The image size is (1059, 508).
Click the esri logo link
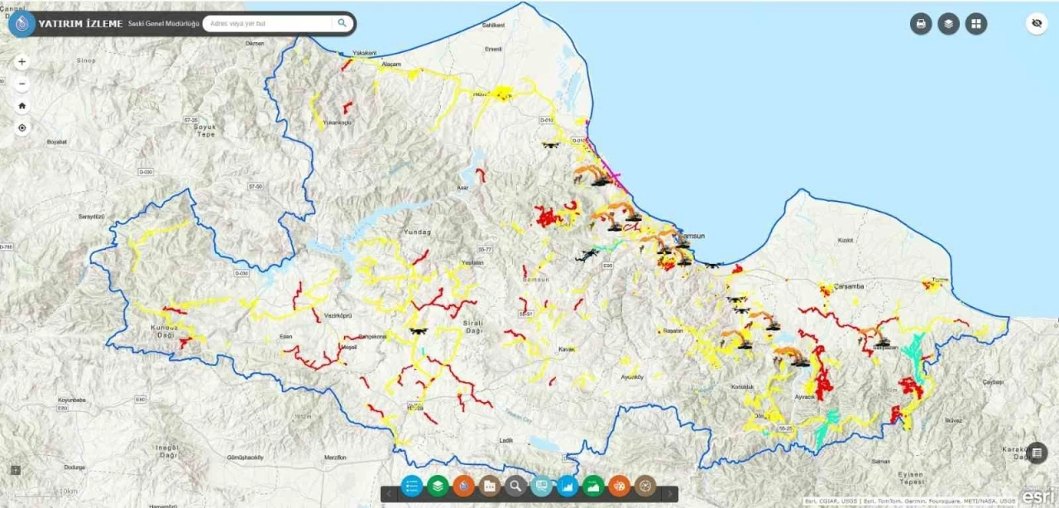(x=1038, y=496)
